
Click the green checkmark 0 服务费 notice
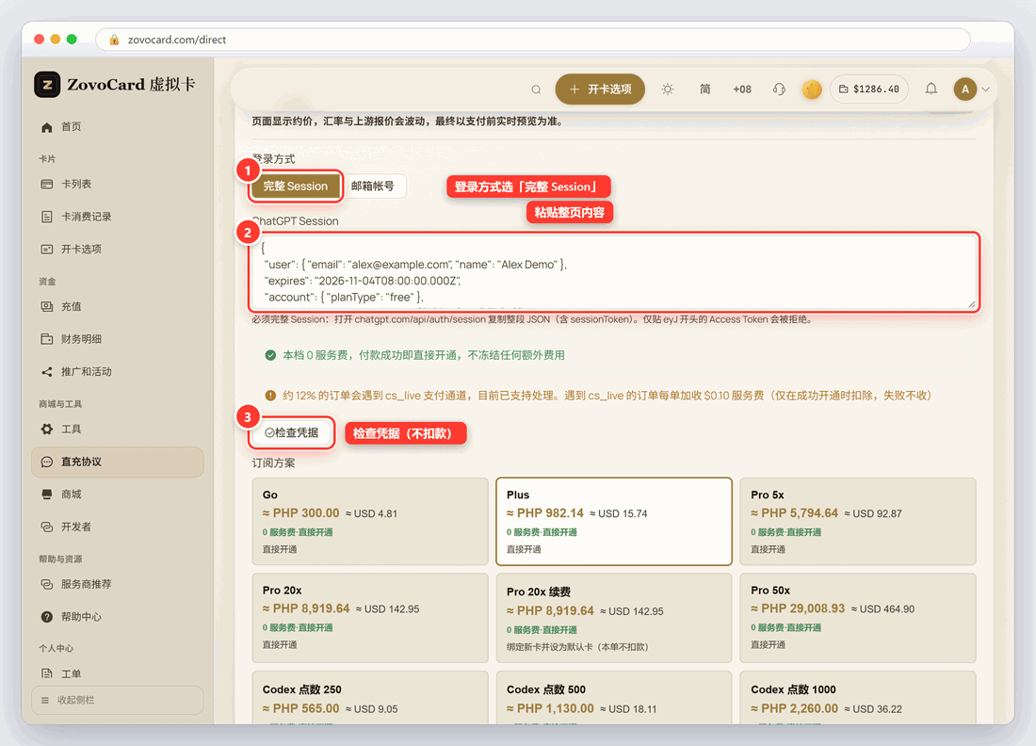tap(270, 355)
